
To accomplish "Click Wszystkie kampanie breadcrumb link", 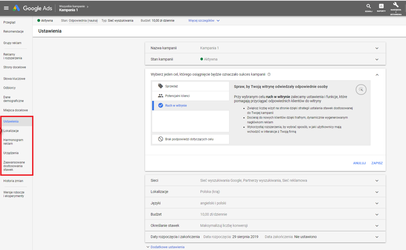I will (72, 6).
